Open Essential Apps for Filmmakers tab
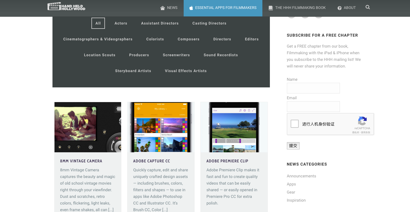The width and height of the screenshot is (410, 212). point(223,8)
